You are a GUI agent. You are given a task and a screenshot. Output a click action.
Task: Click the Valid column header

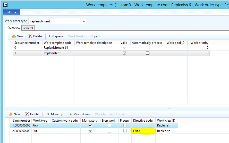coord(125,43)
